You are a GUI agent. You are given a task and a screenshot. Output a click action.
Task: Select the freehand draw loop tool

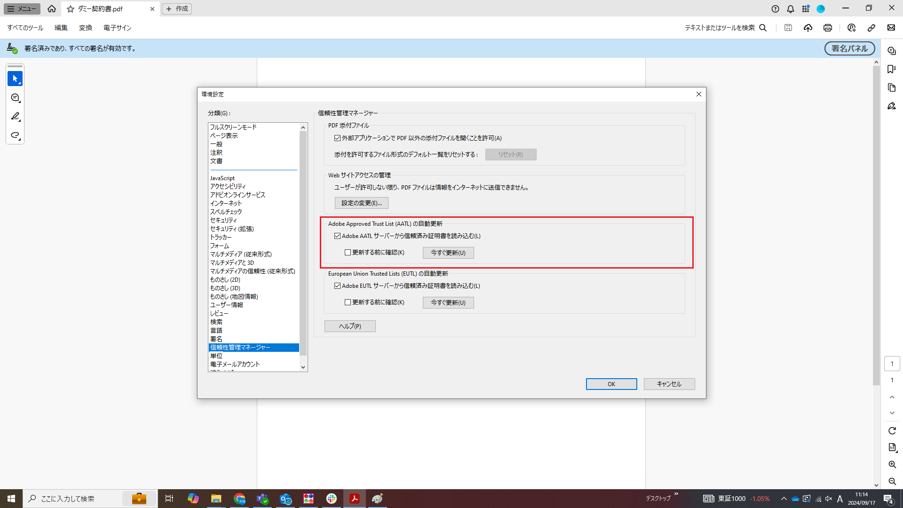[15, 135]
